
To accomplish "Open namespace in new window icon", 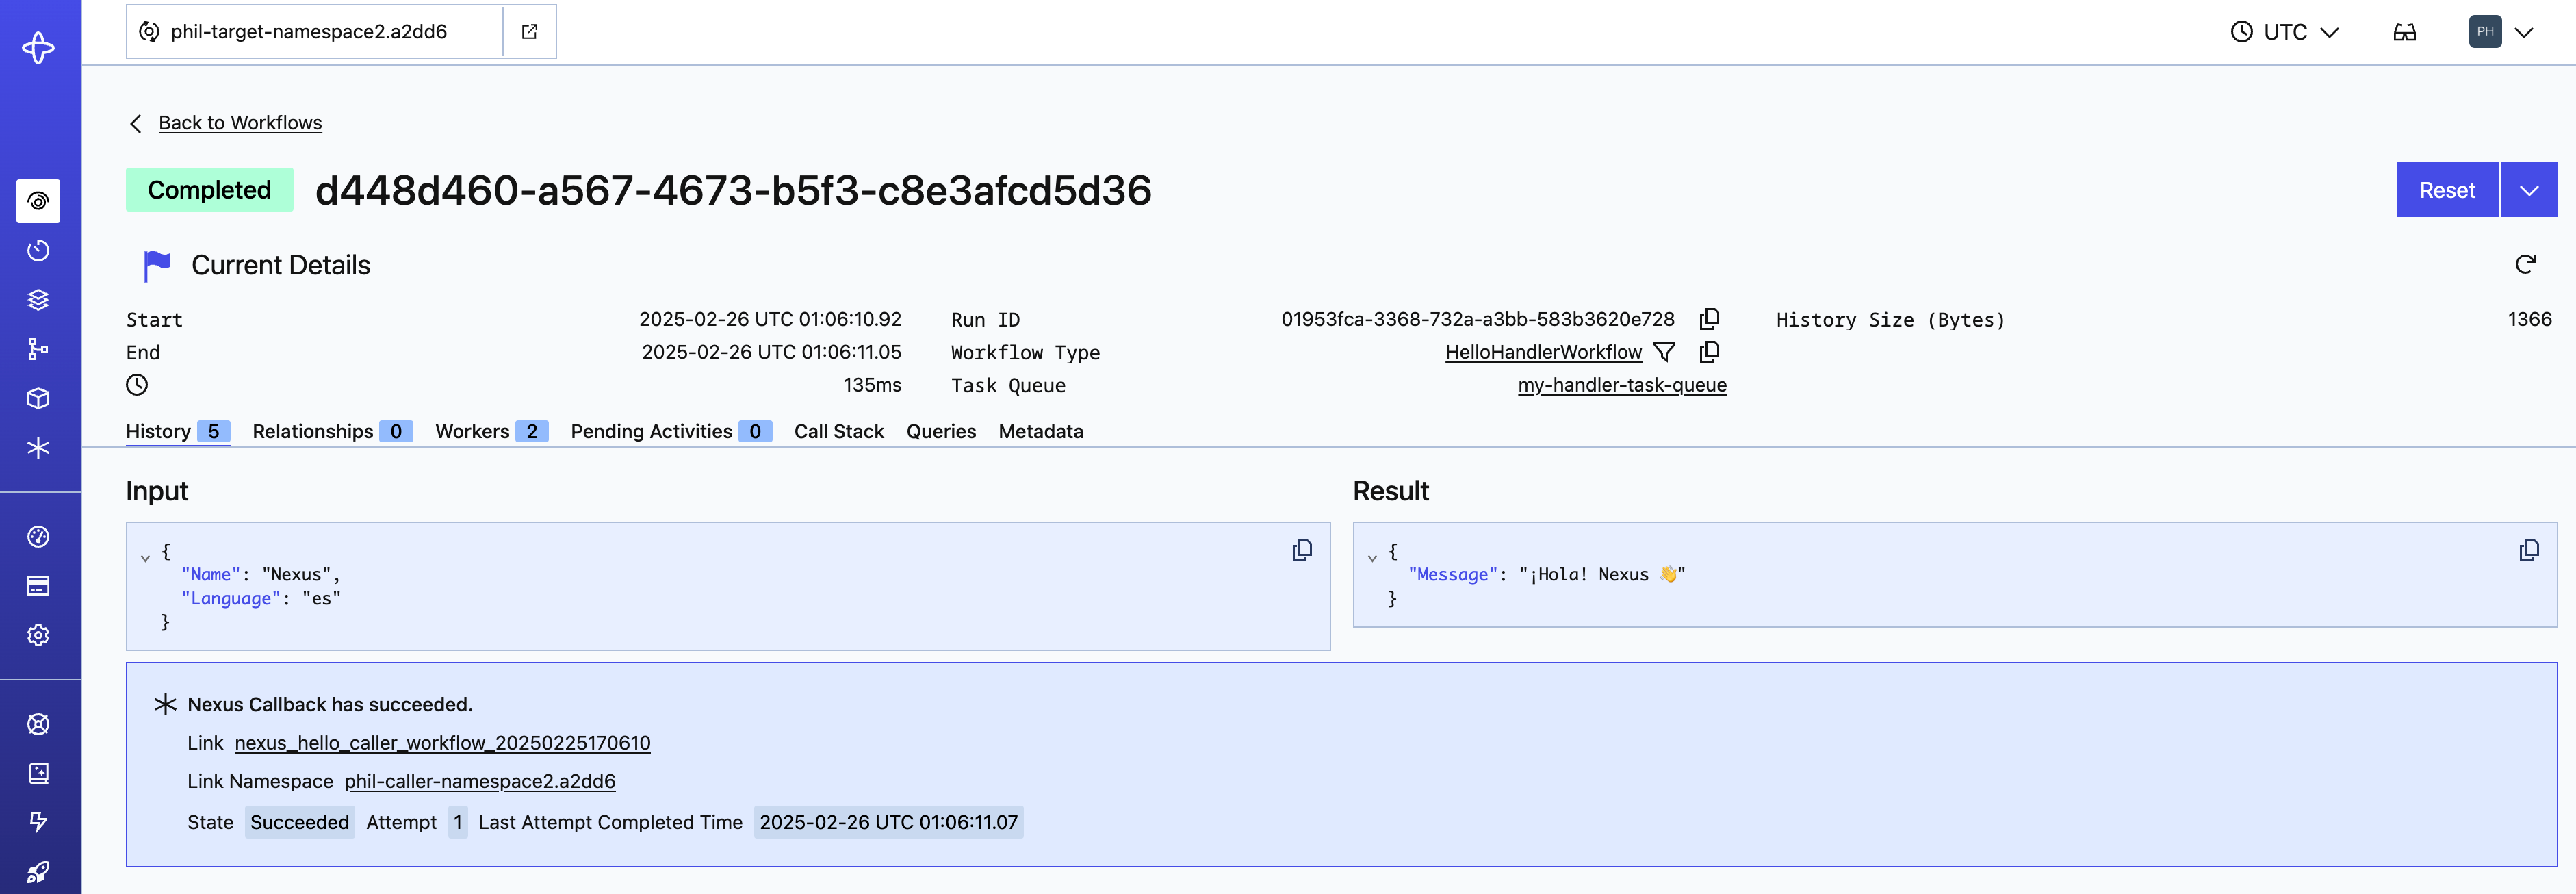I will coord(529,32).
